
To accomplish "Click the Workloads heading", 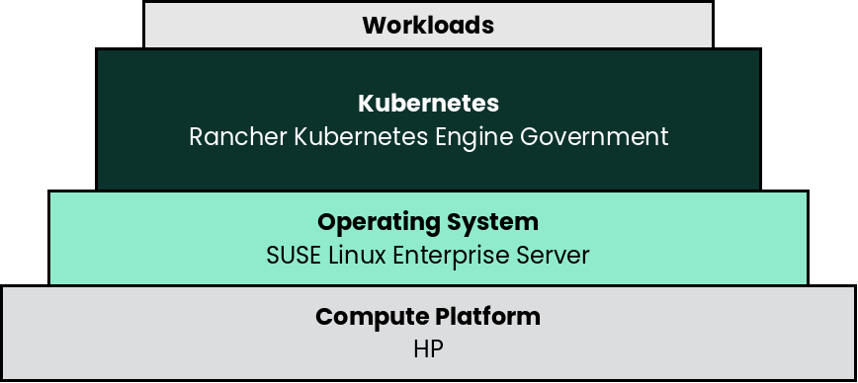I will (428, 26).
